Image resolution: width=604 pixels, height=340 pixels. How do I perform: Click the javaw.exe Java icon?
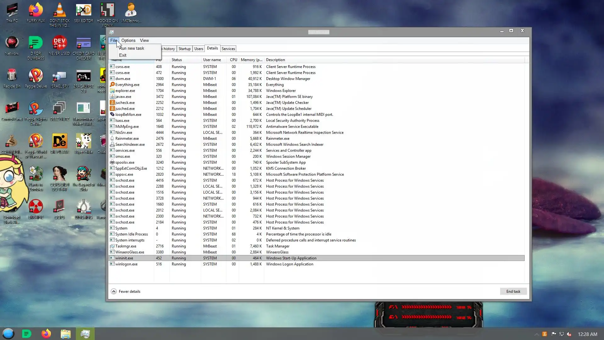pyautogui.click(x=112, y=97)
